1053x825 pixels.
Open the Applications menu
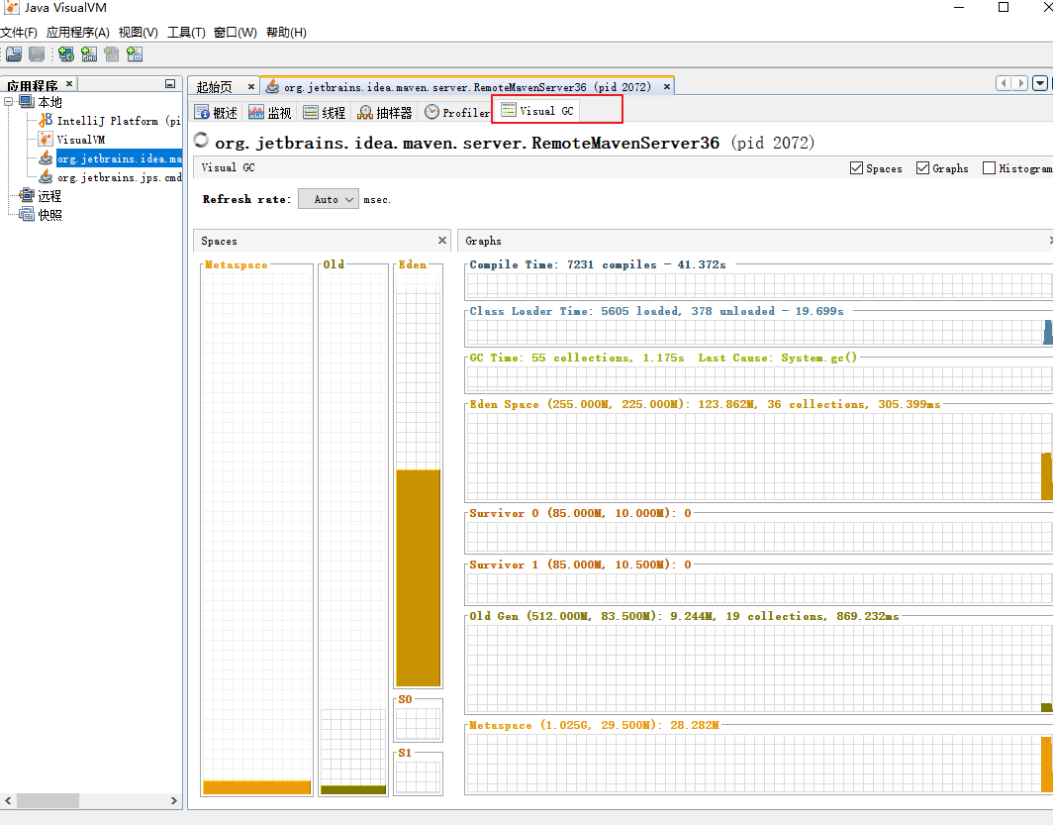[78, 33]
